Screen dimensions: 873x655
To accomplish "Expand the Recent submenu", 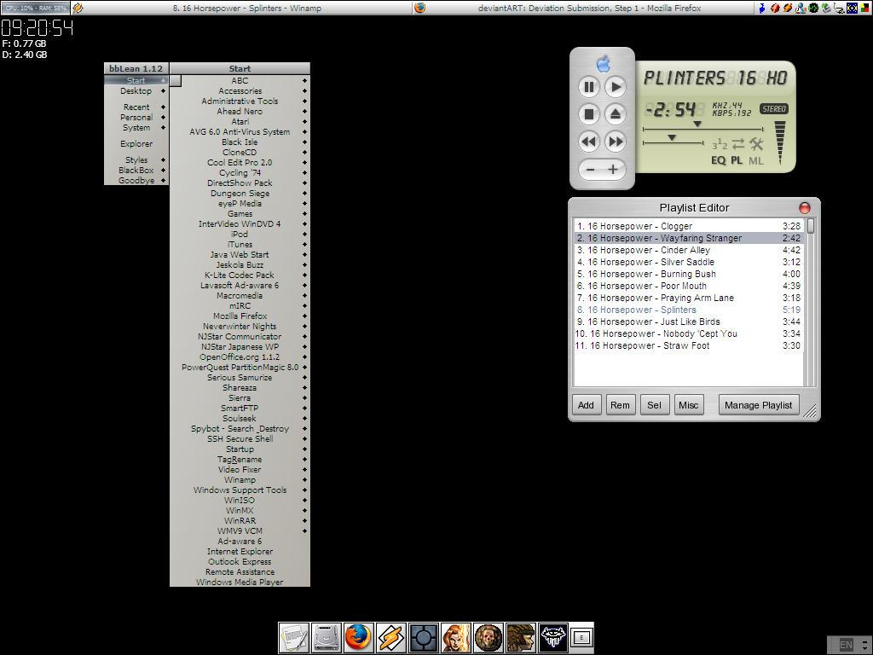I will click(136, 107).
